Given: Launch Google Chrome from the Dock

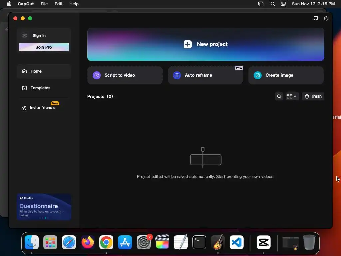Looking at the screenshot, I should pyautogui.click(x=106, y=242).
